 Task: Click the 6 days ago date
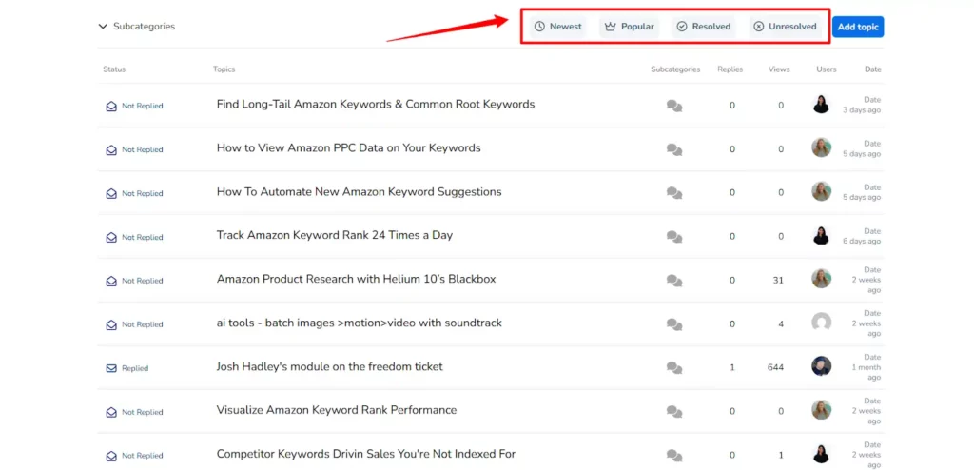[x=861, y=242]
